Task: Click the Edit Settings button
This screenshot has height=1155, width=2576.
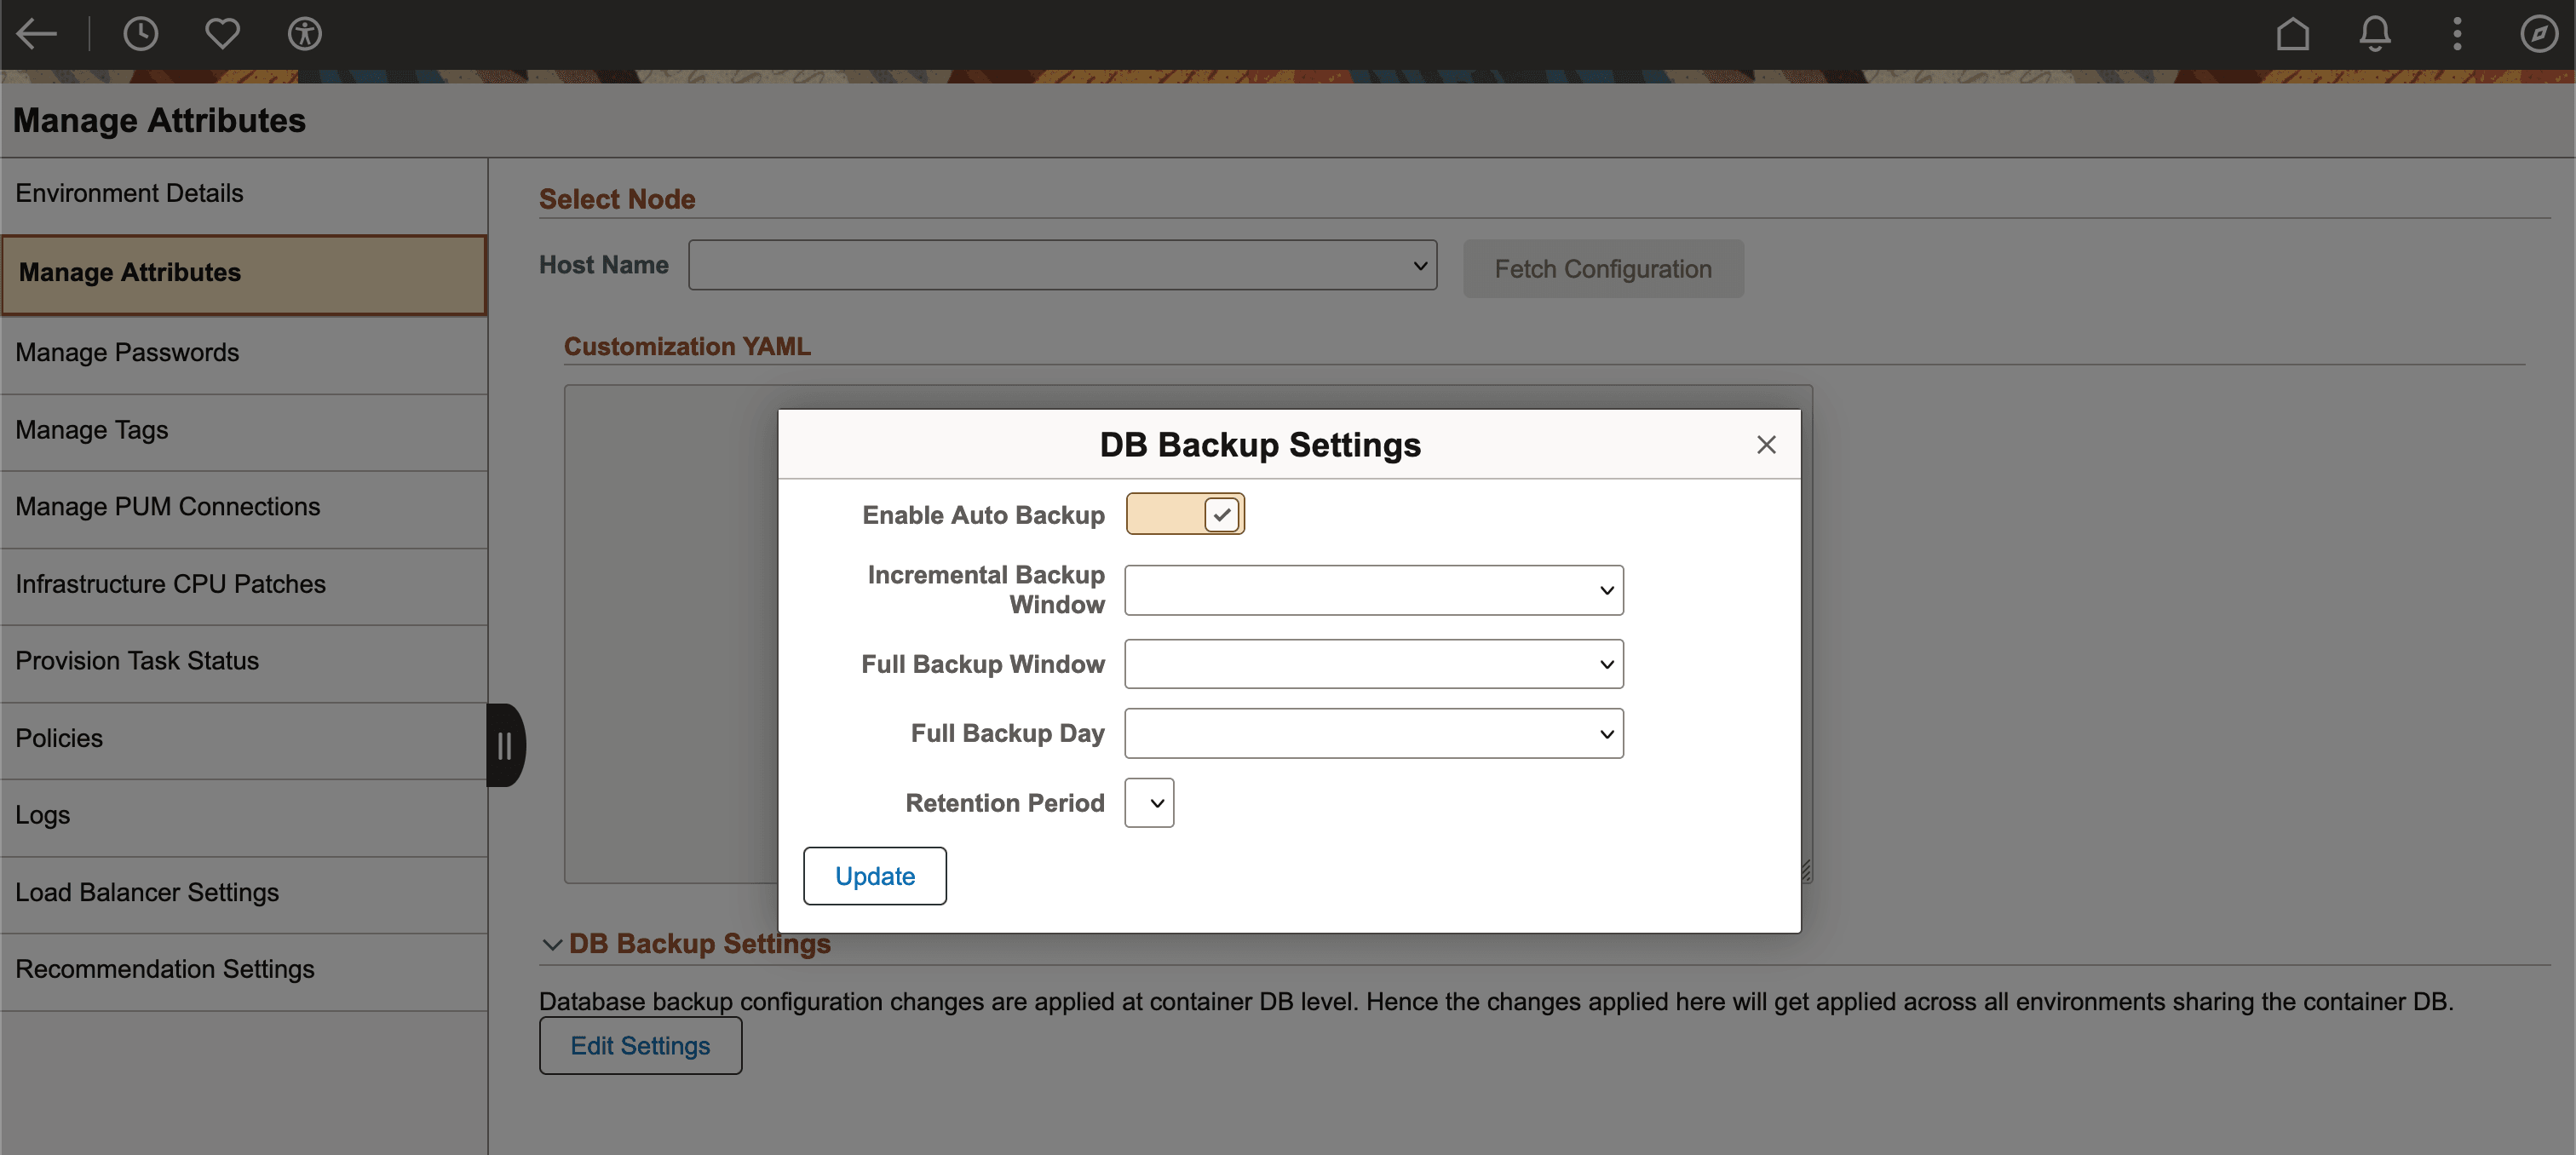Action: pyautogui.click(x=640, y=1045)
